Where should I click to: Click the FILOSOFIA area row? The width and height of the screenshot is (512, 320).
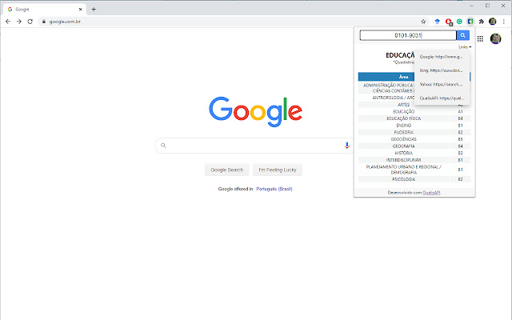click(x=414, y=132)
